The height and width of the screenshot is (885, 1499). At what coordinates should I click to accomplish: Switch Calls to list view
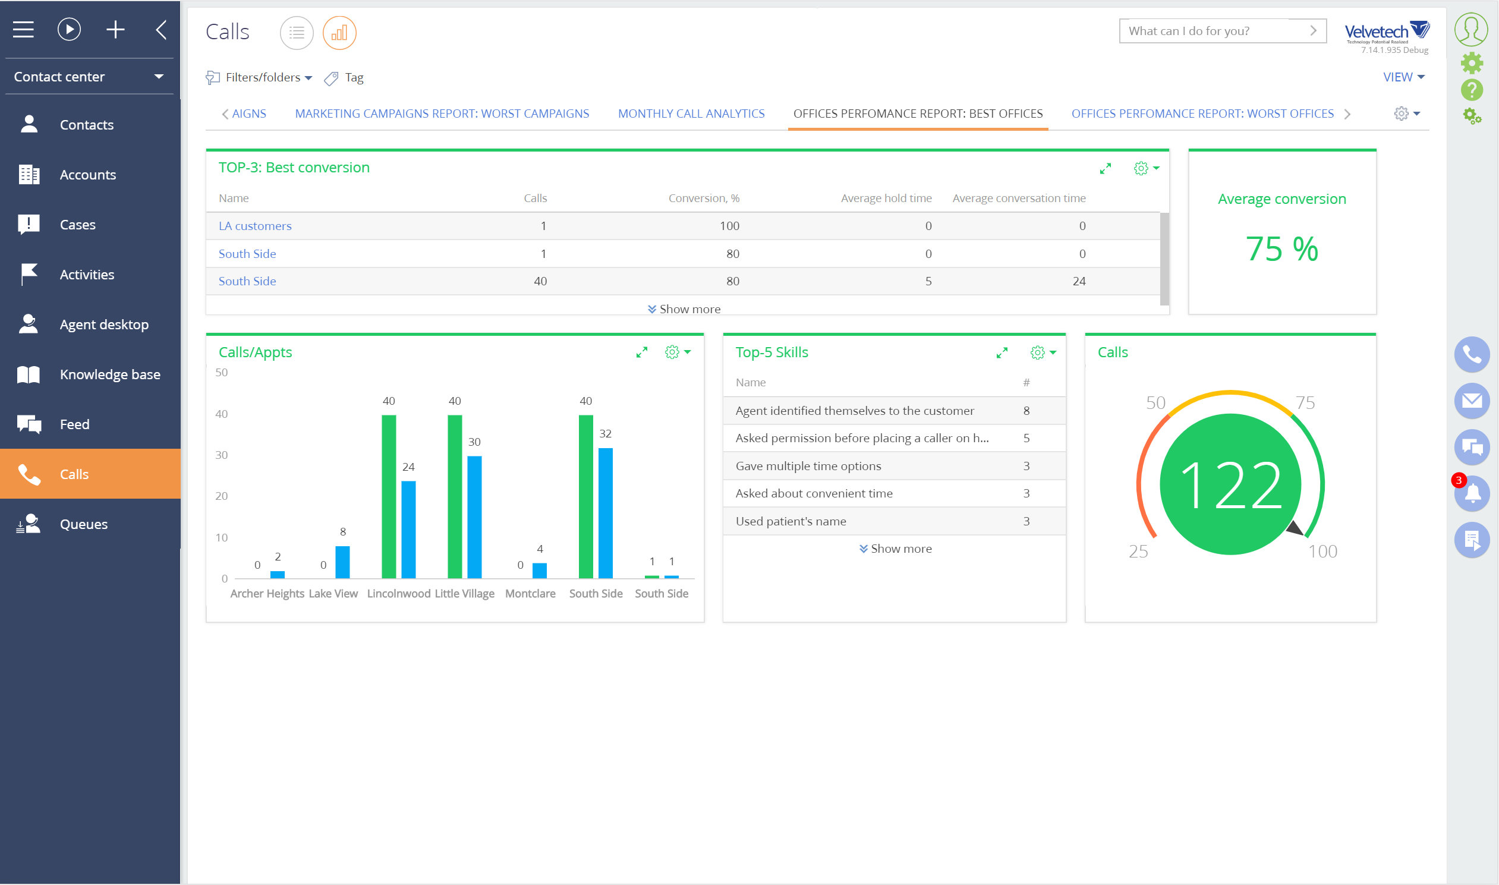[x=297, y=33]
